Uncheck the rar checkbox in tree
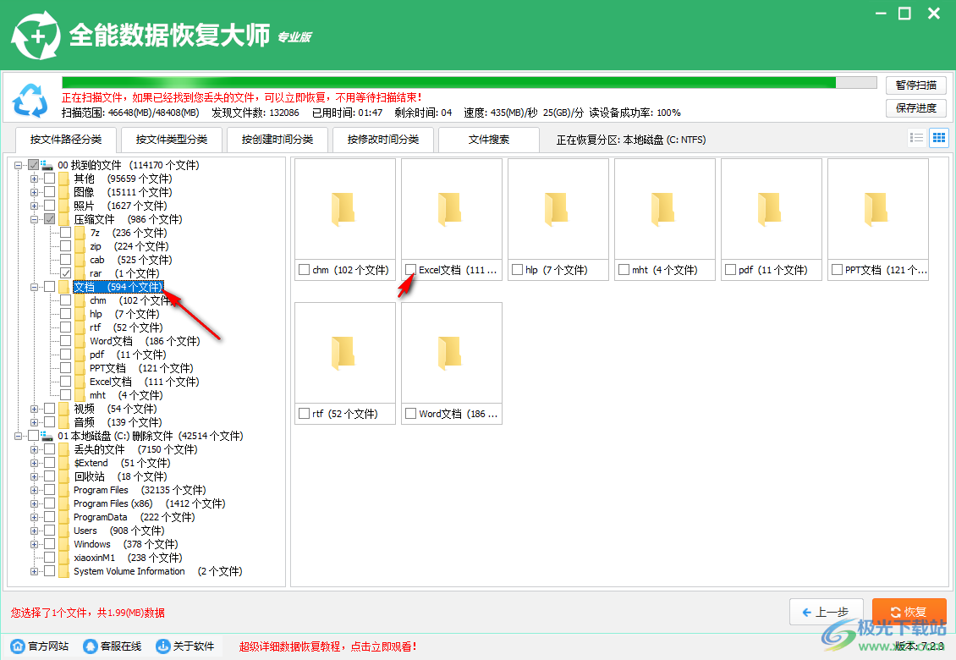This screenshot has height=660, width=956. pos(65,272)
